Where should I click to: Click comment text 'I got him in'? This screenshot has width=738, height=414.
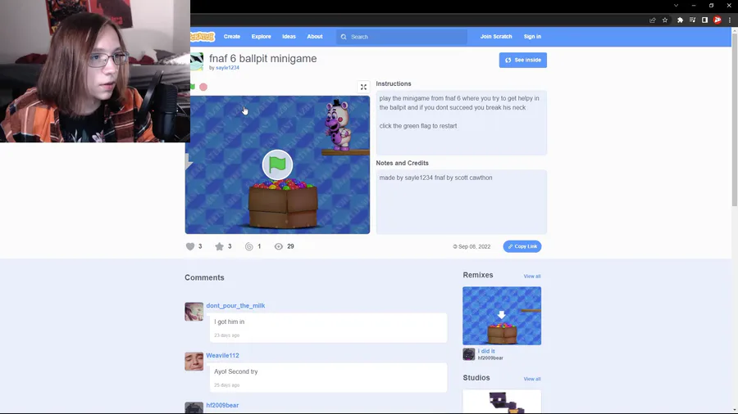[230, 322]
